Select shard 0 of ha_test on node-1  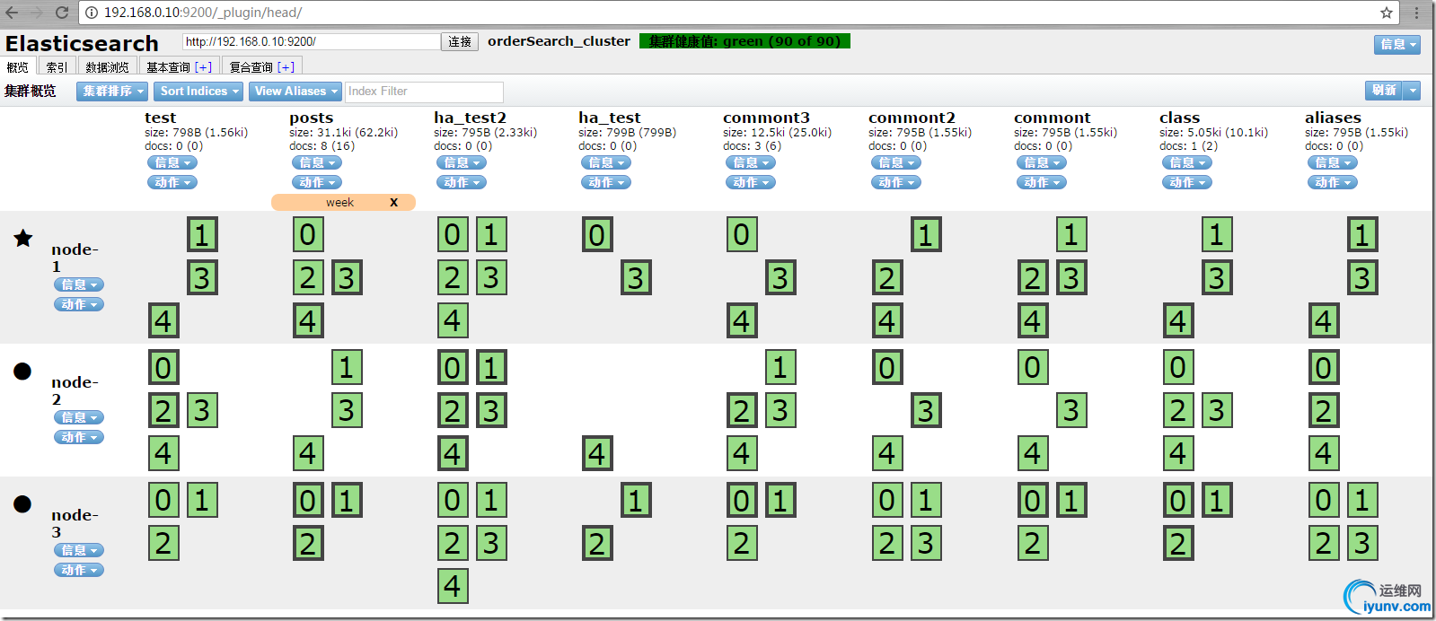(597, 235)
